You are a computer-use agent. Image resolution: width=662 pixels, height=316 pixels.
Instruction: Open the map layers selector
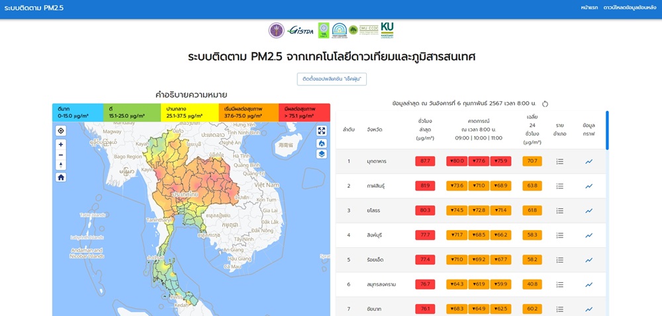322,154
